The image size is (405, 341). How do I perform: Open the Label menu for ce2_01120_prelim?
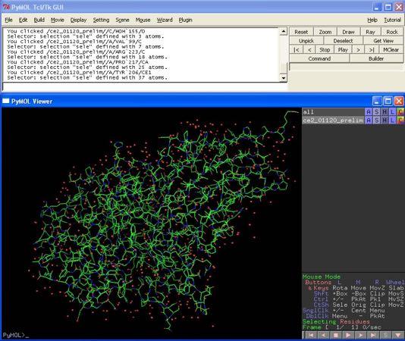(393, 120)
